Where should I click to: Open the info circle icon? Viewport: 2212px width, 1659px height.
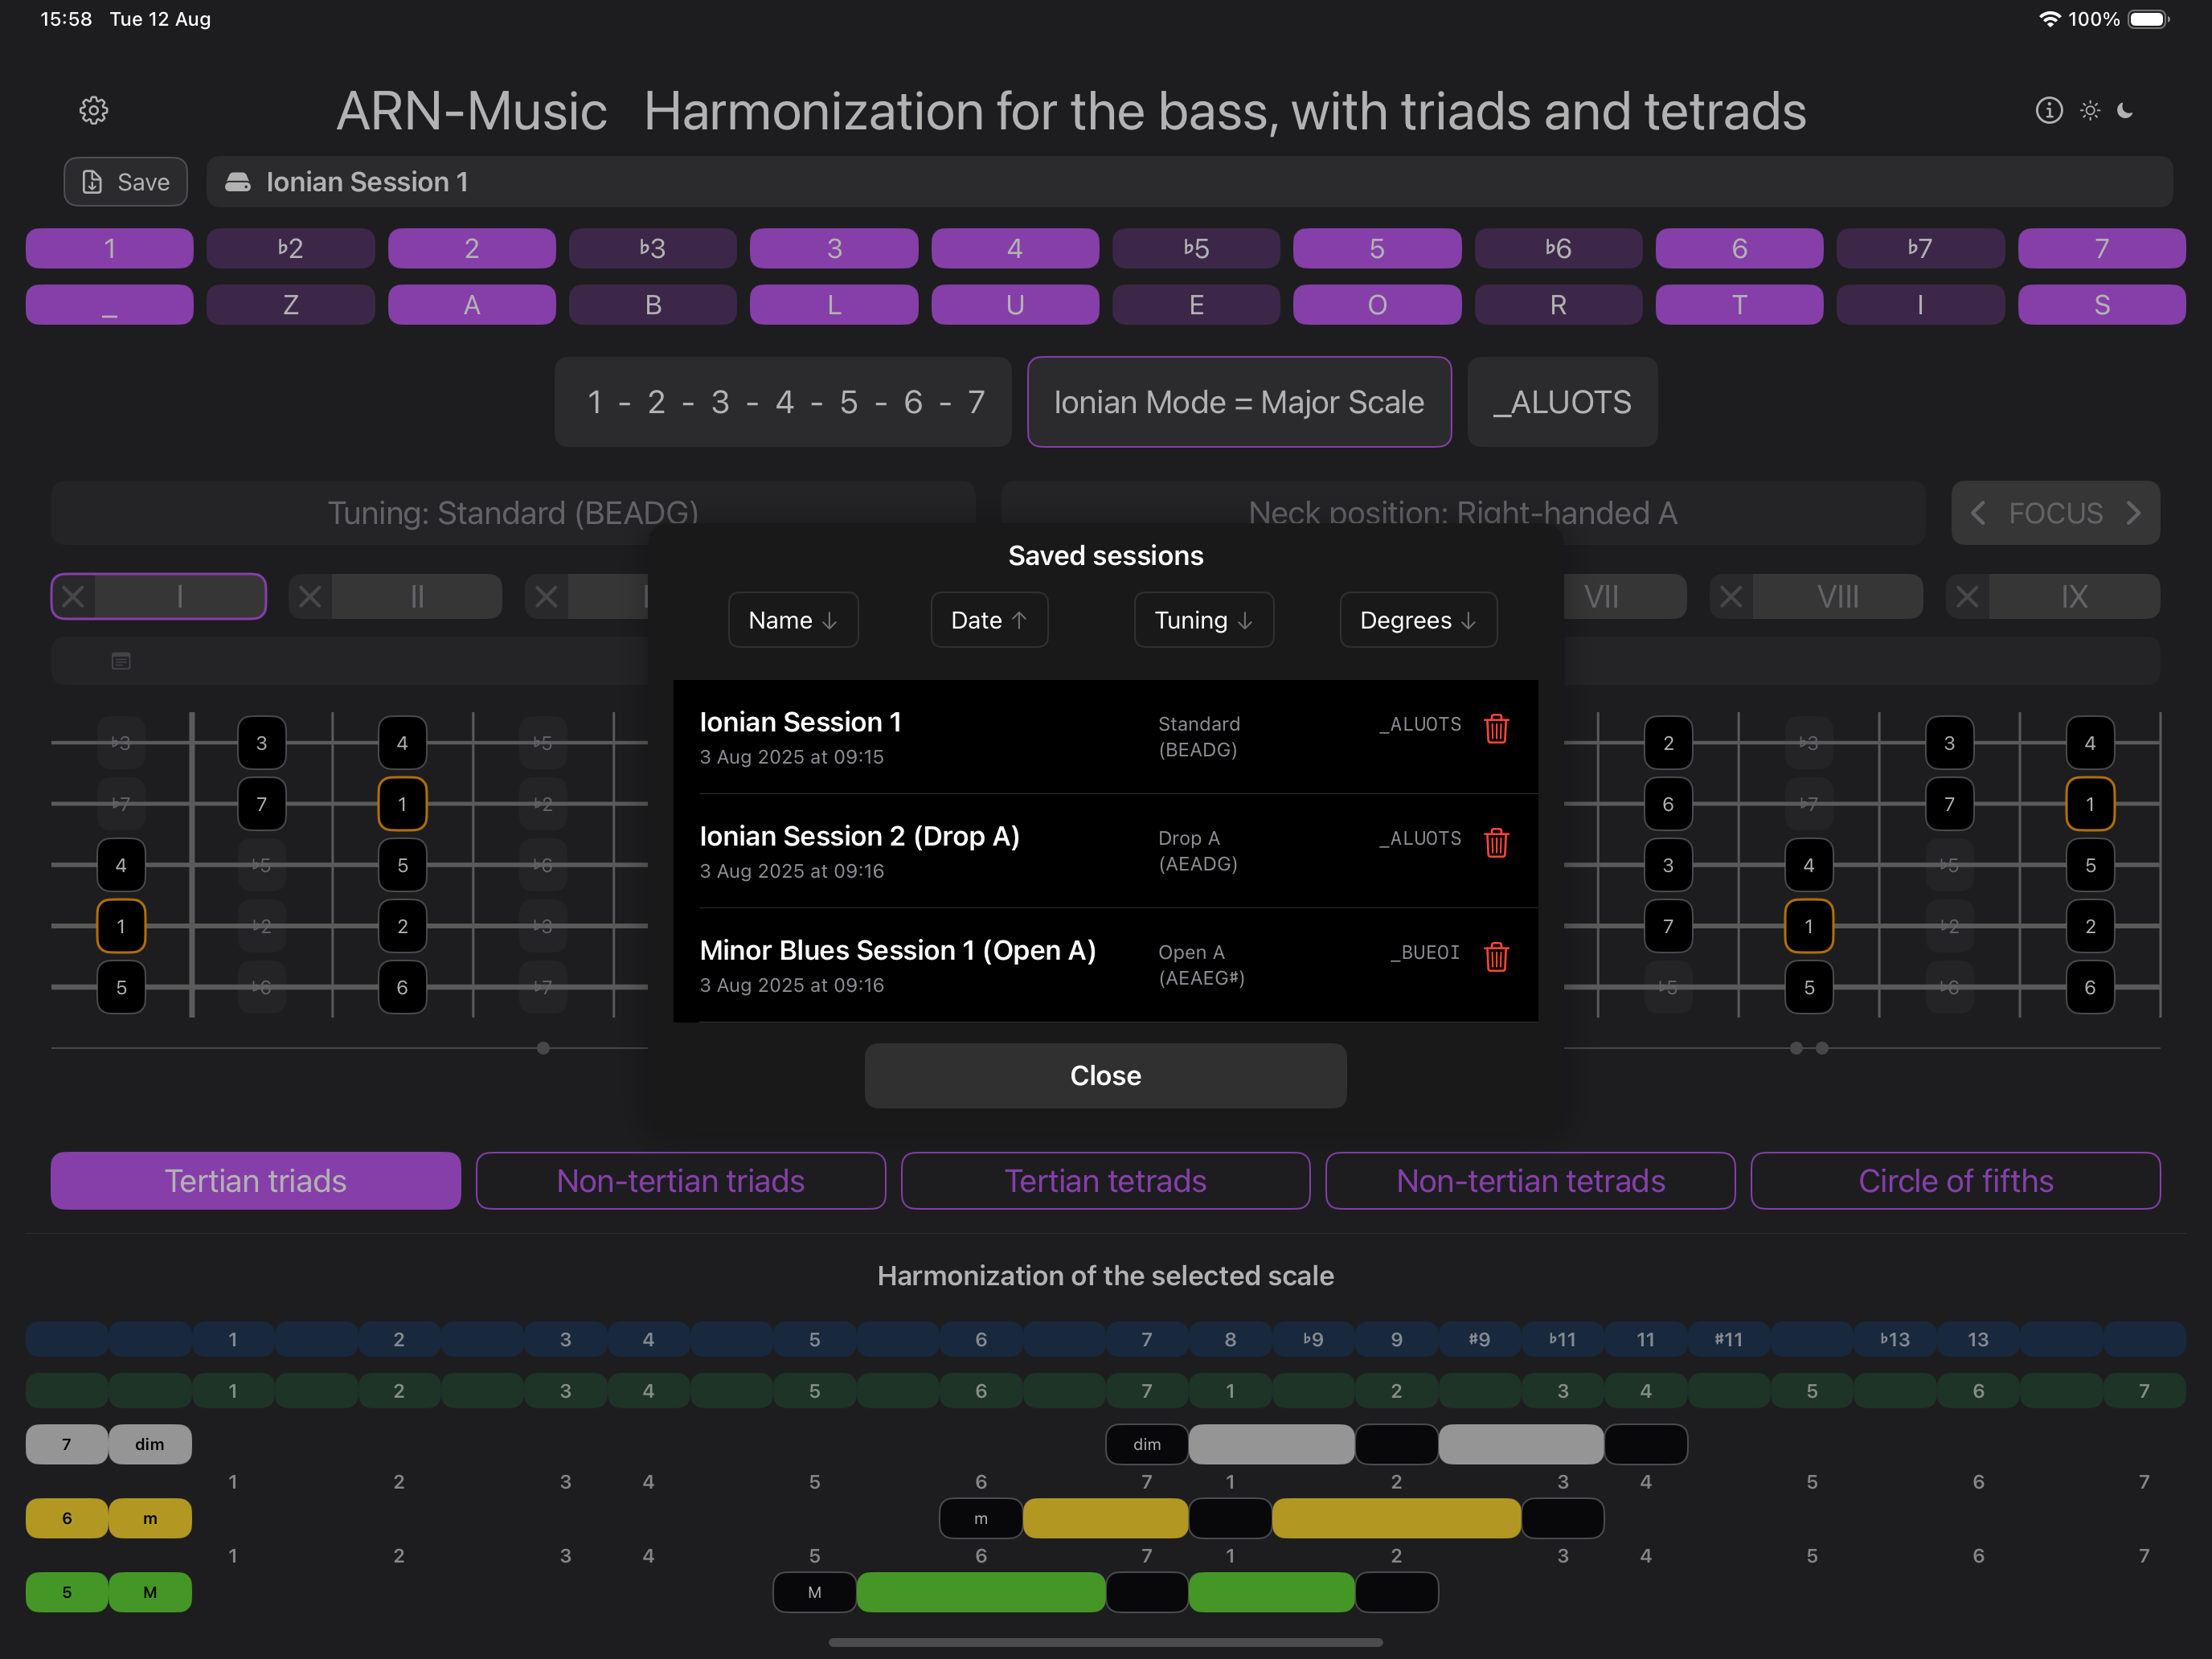[x=2049, y=110]
